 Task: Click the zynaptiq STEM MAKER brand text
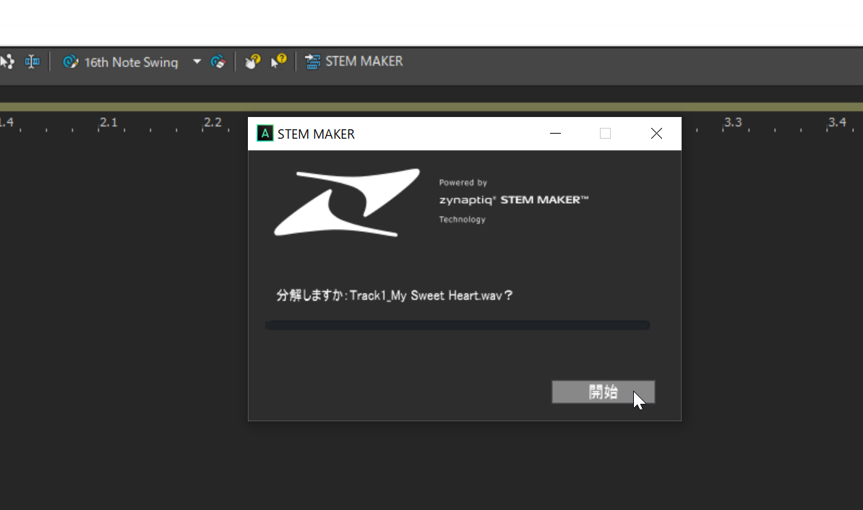point(513,199)
